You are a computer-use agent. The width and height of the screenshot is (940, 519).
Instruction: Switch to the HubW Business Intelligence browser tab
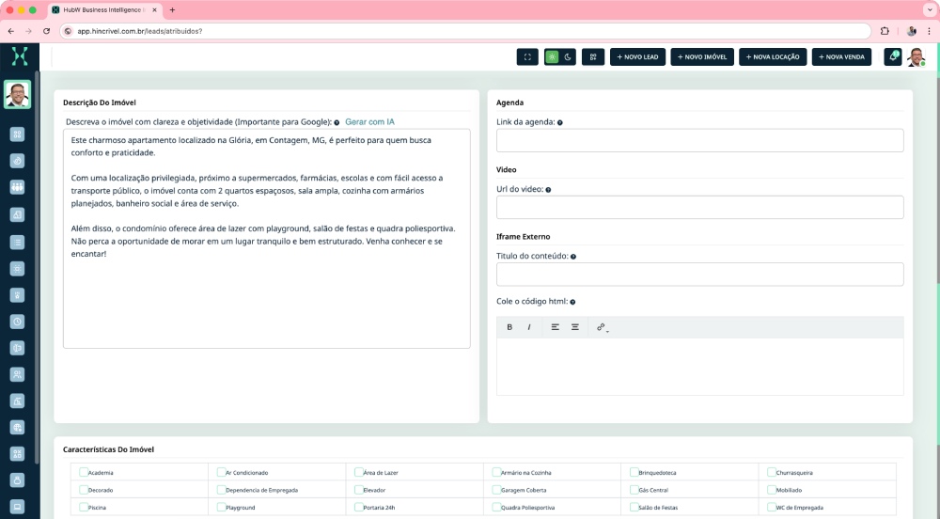coord(102,9)
